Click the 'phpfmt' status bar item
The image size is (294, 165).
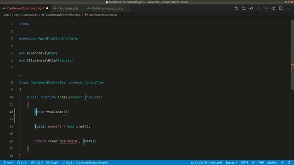point(272,163)
